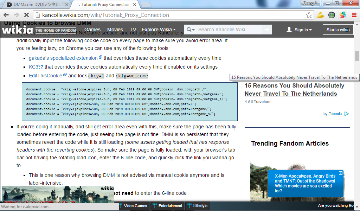Open the yellow extension icon in toolbar
360x211 pixels.
click(x=320, y=15)
